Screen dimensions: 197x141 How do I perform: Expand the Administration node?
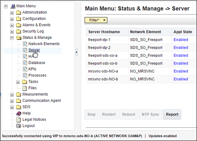12,13
